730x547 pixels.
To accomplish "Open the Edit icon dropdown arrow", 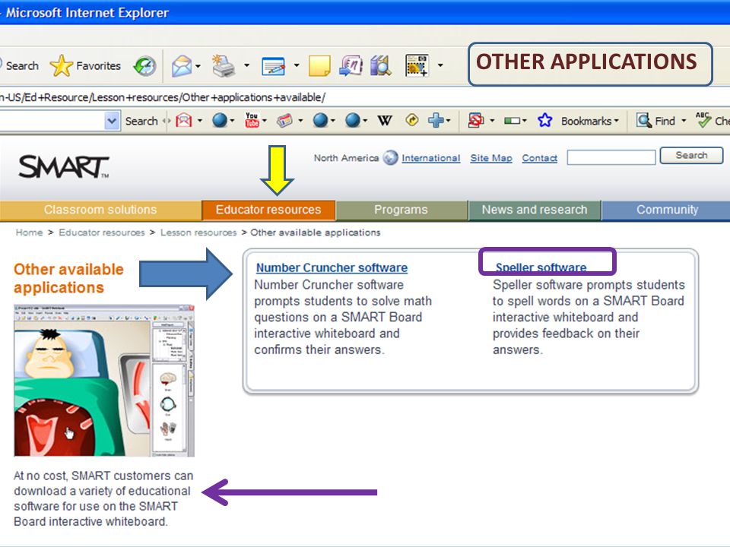I will [296, 65].
